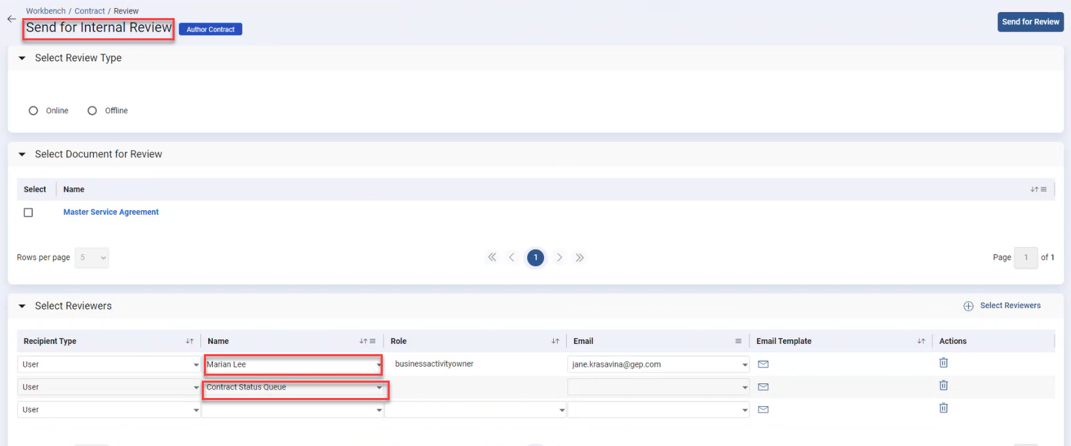Click the Send for Review button
1071x446 pixels.
1030,22
